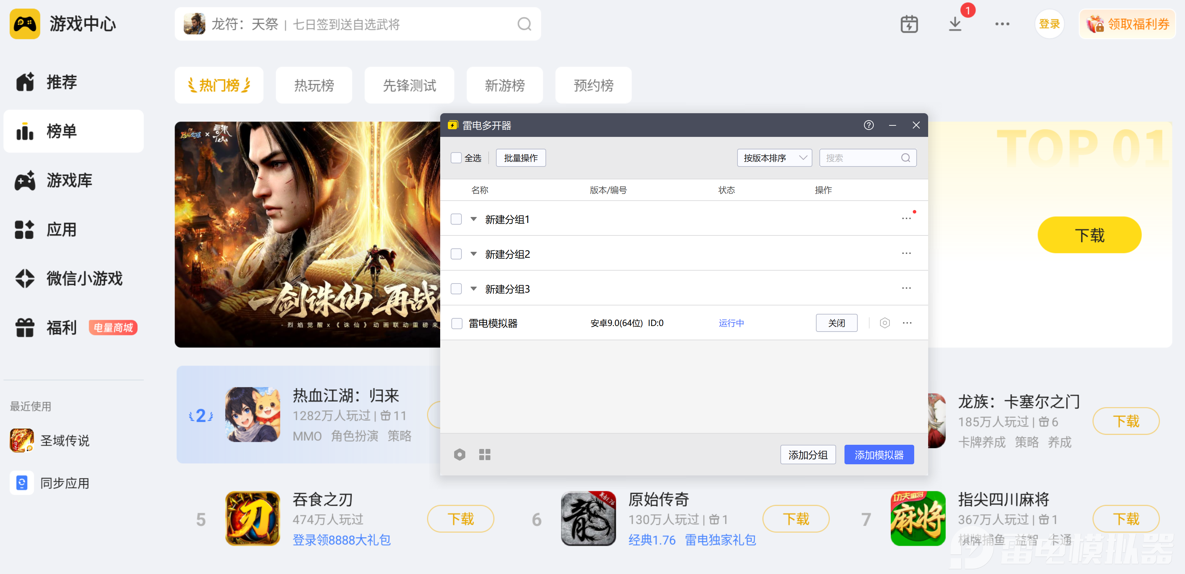
Task: Check the 全选 checkbox
Action: (x=456, y=158)
